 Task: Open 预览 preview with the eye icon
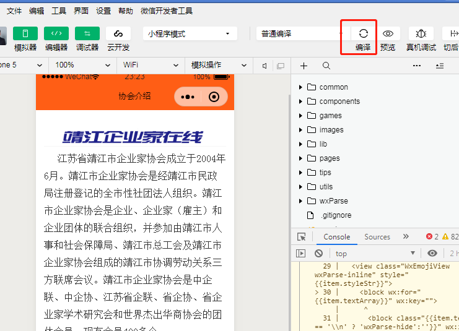pos(388,34)
